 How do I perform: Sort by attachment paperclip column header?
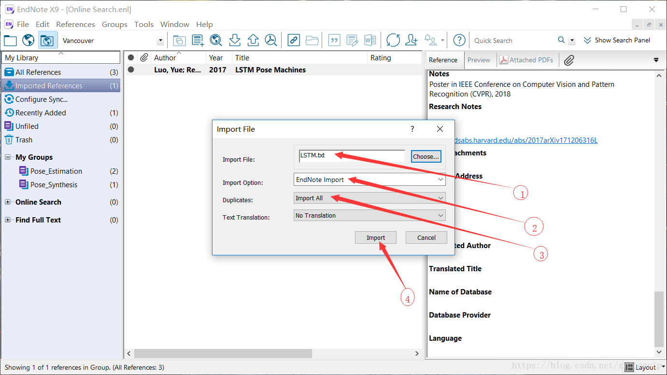(144, 58)
